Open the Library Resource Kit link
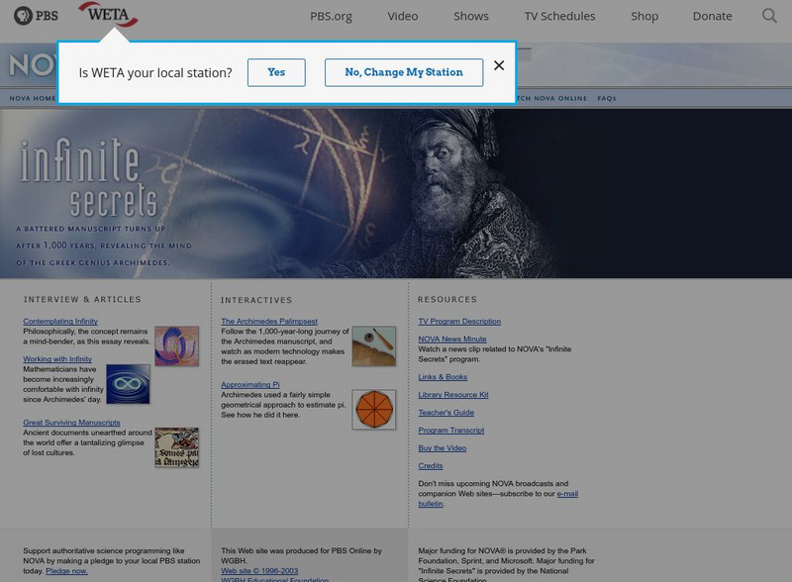Viewport: 792px width, 582px height. click(x=453, y=395)
